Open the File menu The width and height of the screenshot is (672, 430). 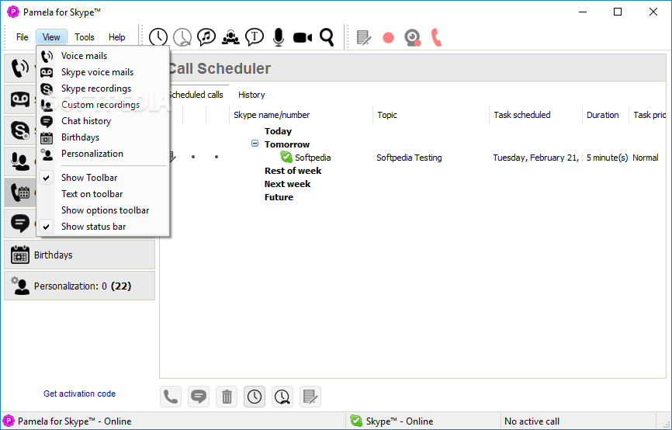click(23, 37)
